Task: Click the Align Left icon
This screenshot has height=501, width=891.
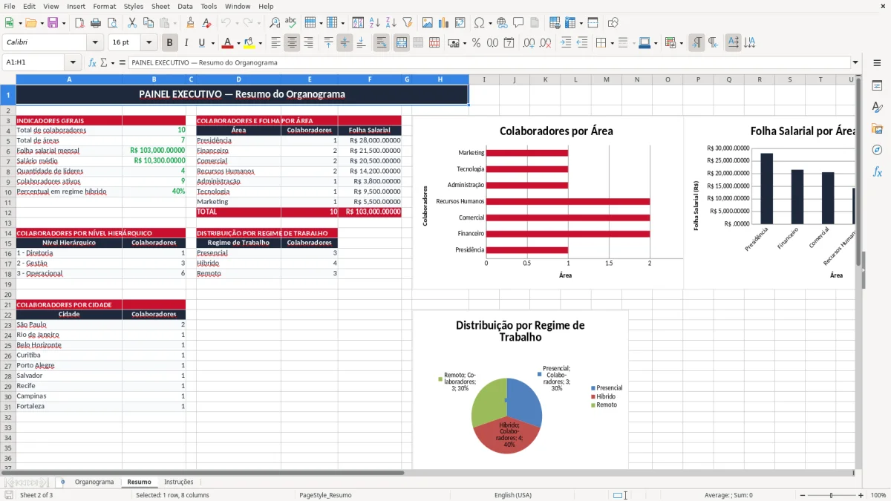Action: coord(275,43)
